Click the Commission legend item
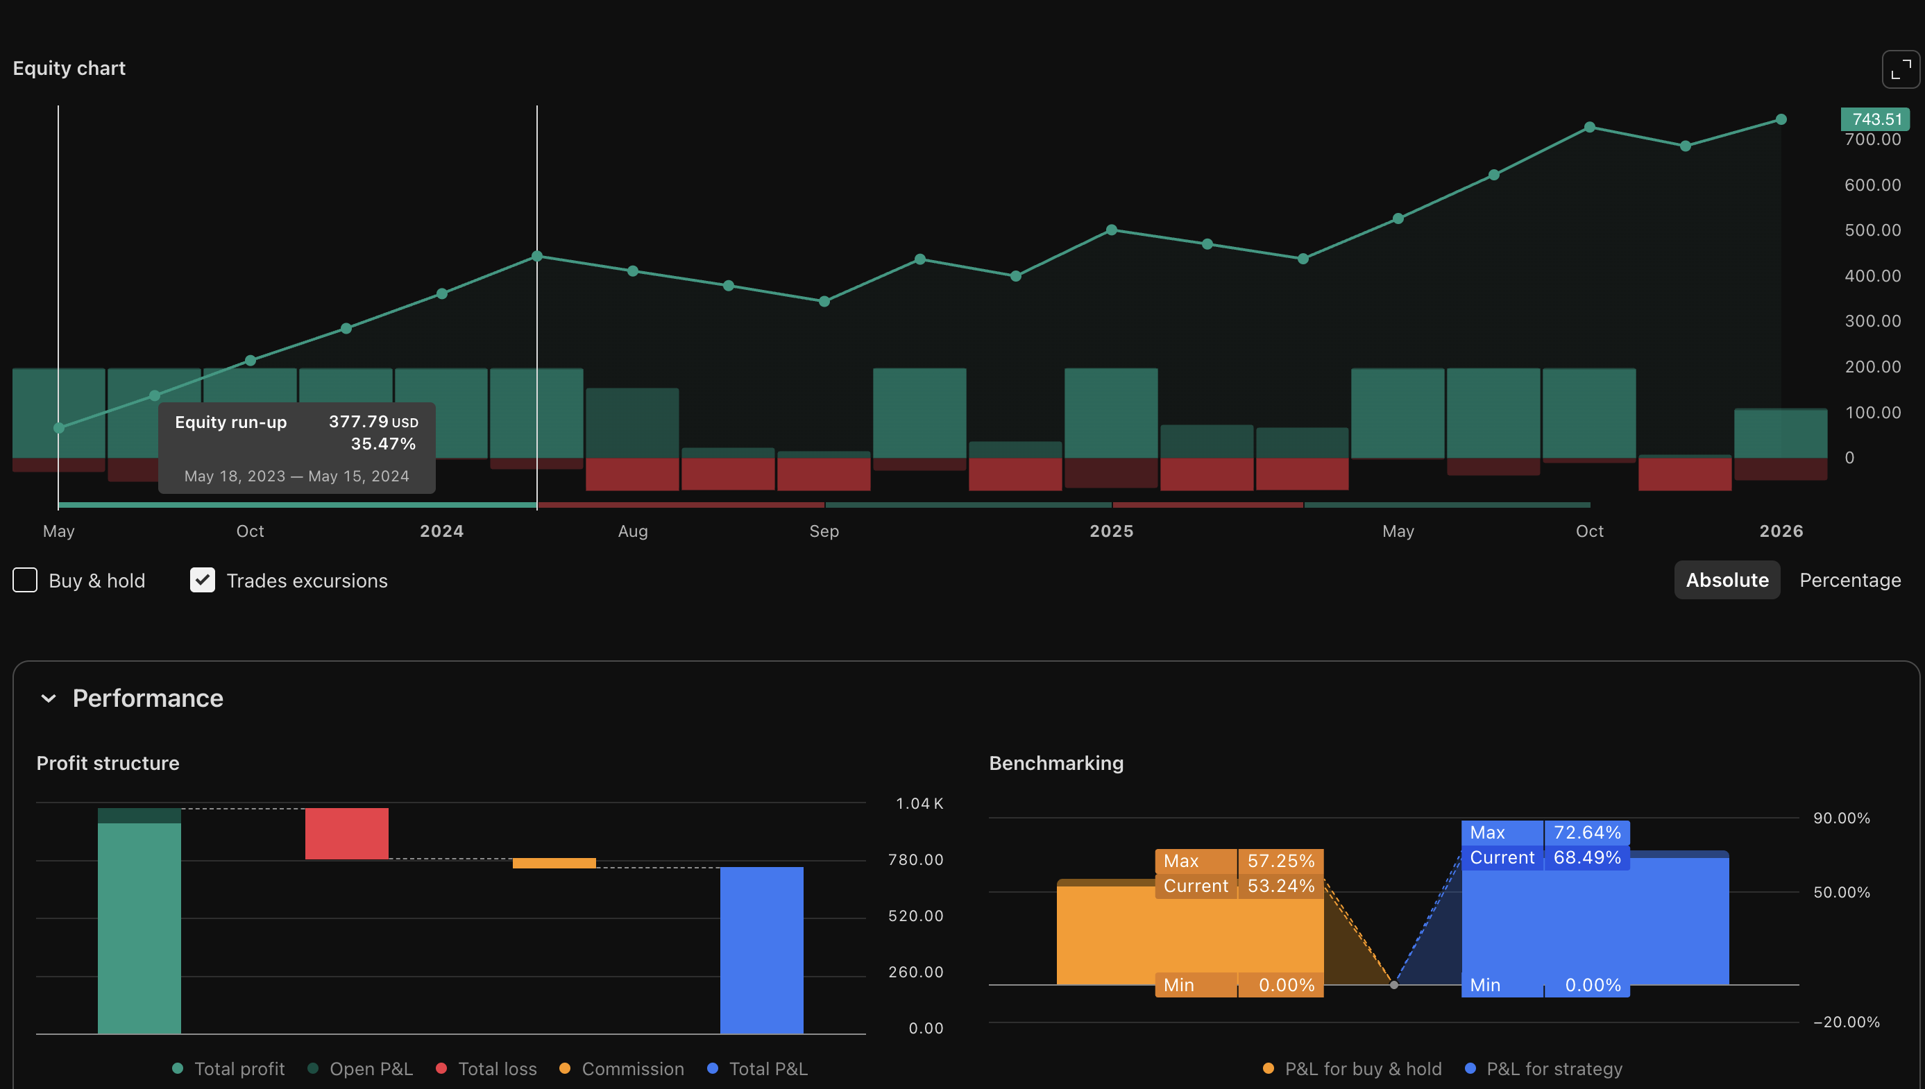 coord(632,1069)
